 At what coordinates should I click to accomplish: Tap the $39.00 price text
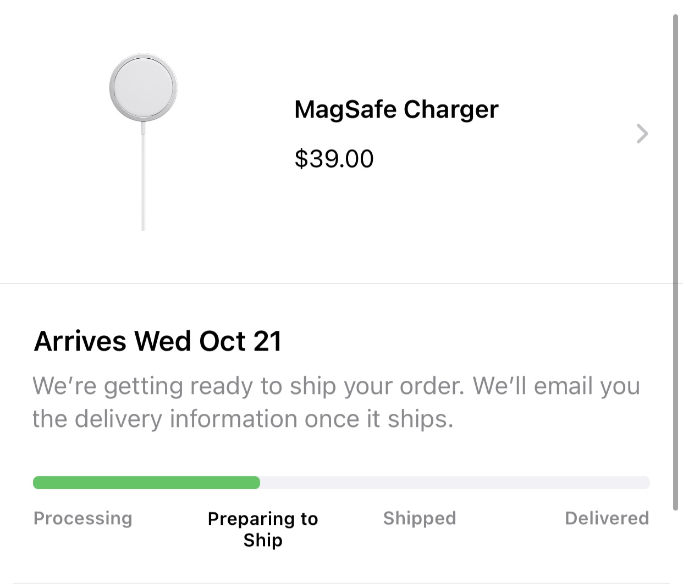coord(334,159)
